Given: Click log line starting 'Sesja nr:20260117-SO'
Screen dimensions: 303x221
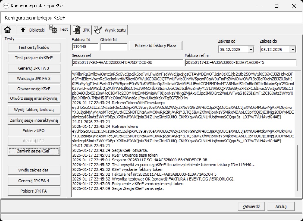Looking at the screenshot, I should click(x=139, y=160).
